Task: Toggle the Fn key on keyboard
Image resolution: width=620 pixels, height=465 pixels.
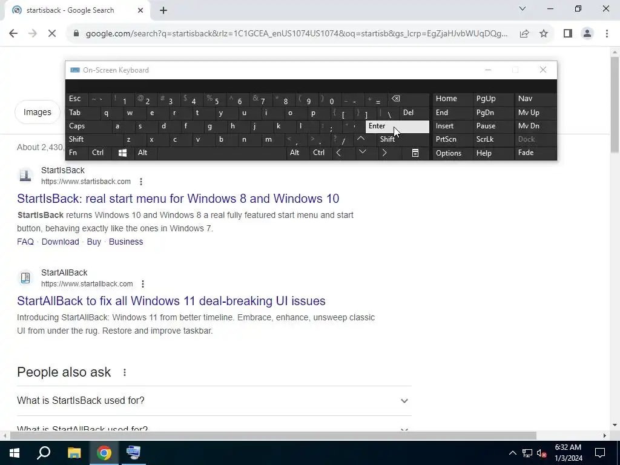Action: pyautogui.click(x=77, y=153)
